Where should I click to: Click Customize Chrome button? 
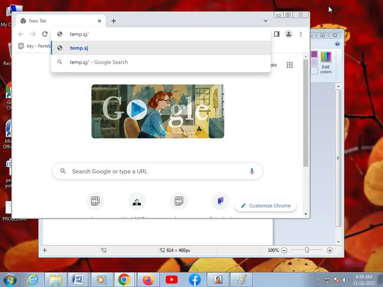tap(266, 206)
